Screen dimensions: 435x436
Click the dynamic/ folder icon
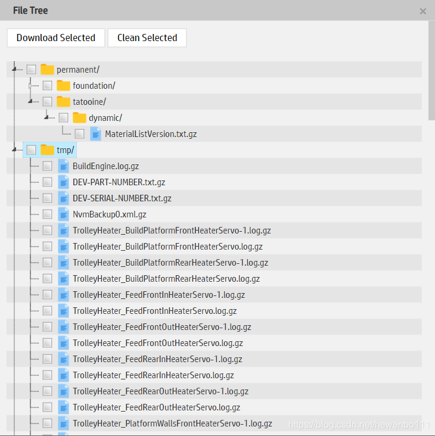click(79, 118)
